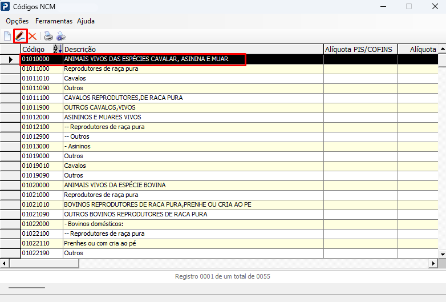Click the horizontal scrollbar thumb
The width and height of the screenshot is (446, 302).
44,263
